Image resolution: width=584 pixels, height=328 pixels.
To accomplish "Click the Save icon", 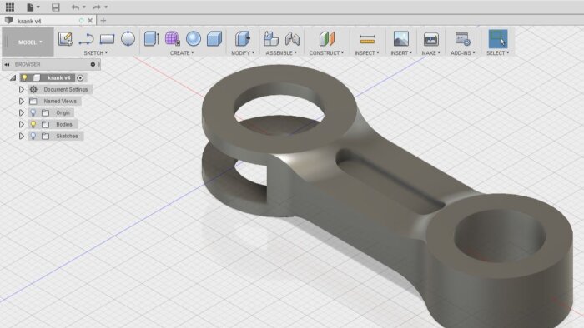I will point(56,7).
